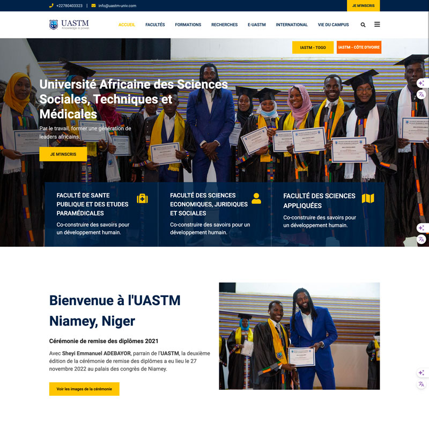Expand the RECHERCHES navigation dropdown

(224, 25)
